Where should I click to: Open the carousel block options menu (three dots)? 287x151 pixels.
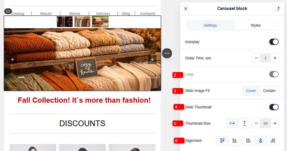[x=167, y=53]
